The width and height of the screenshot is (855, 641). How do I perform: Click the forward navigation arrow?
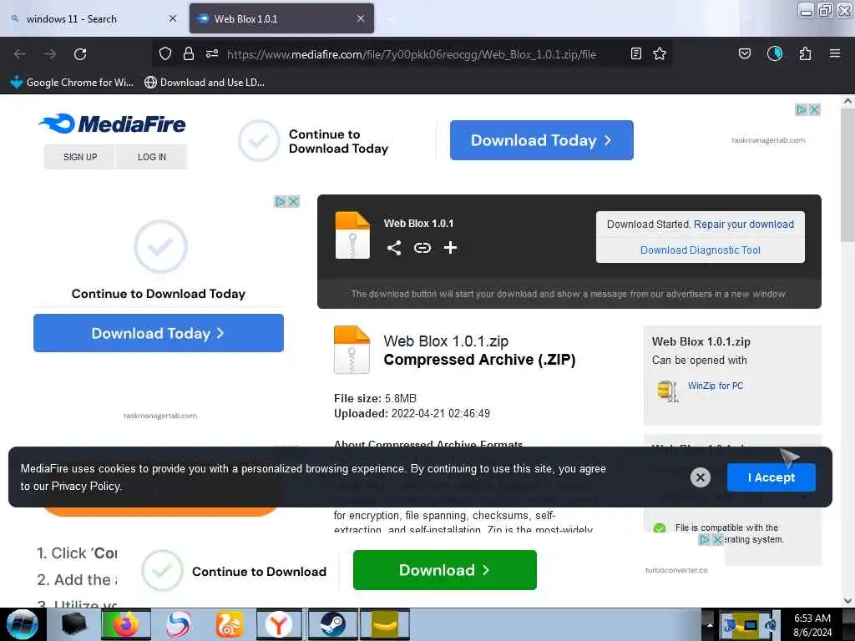point(50,54)
